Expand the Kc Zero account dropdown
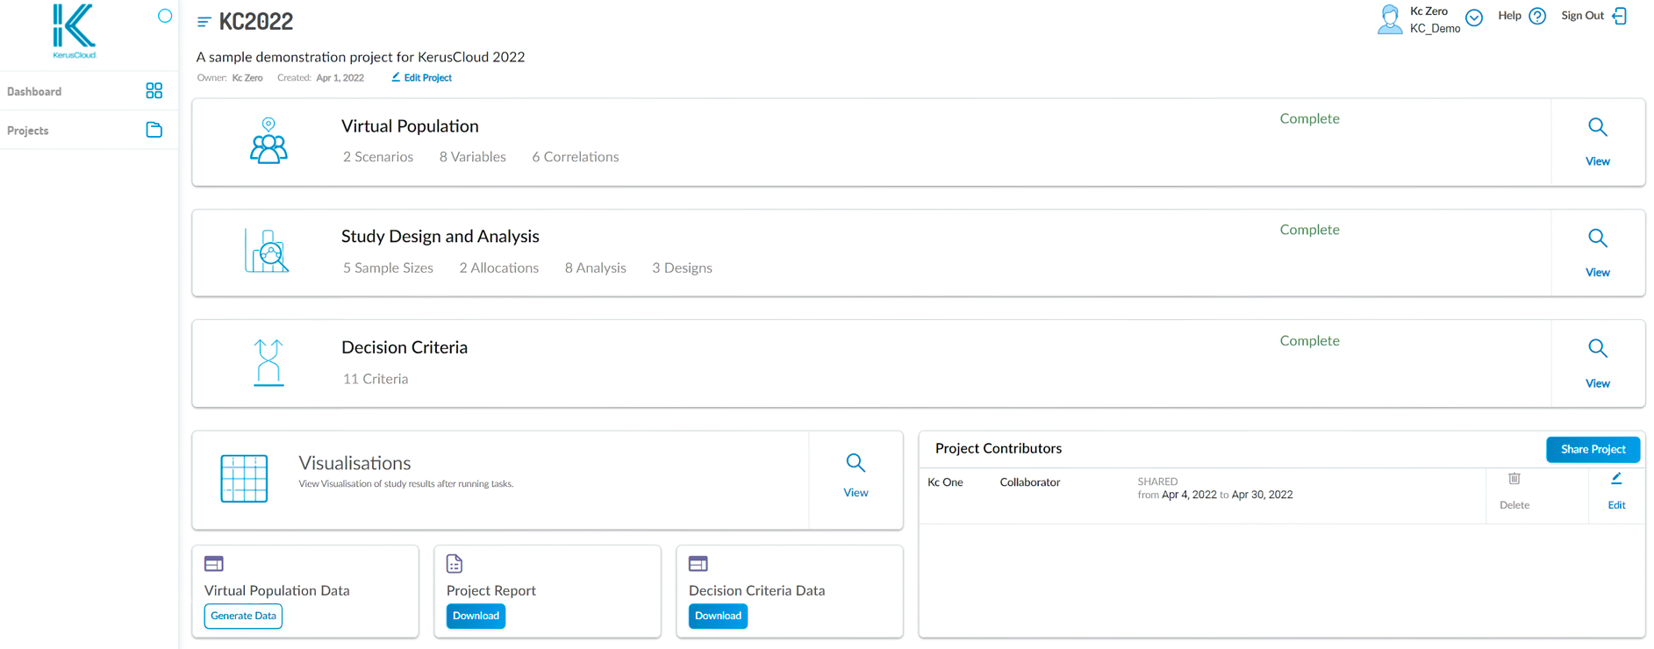 coord(1474,18)
